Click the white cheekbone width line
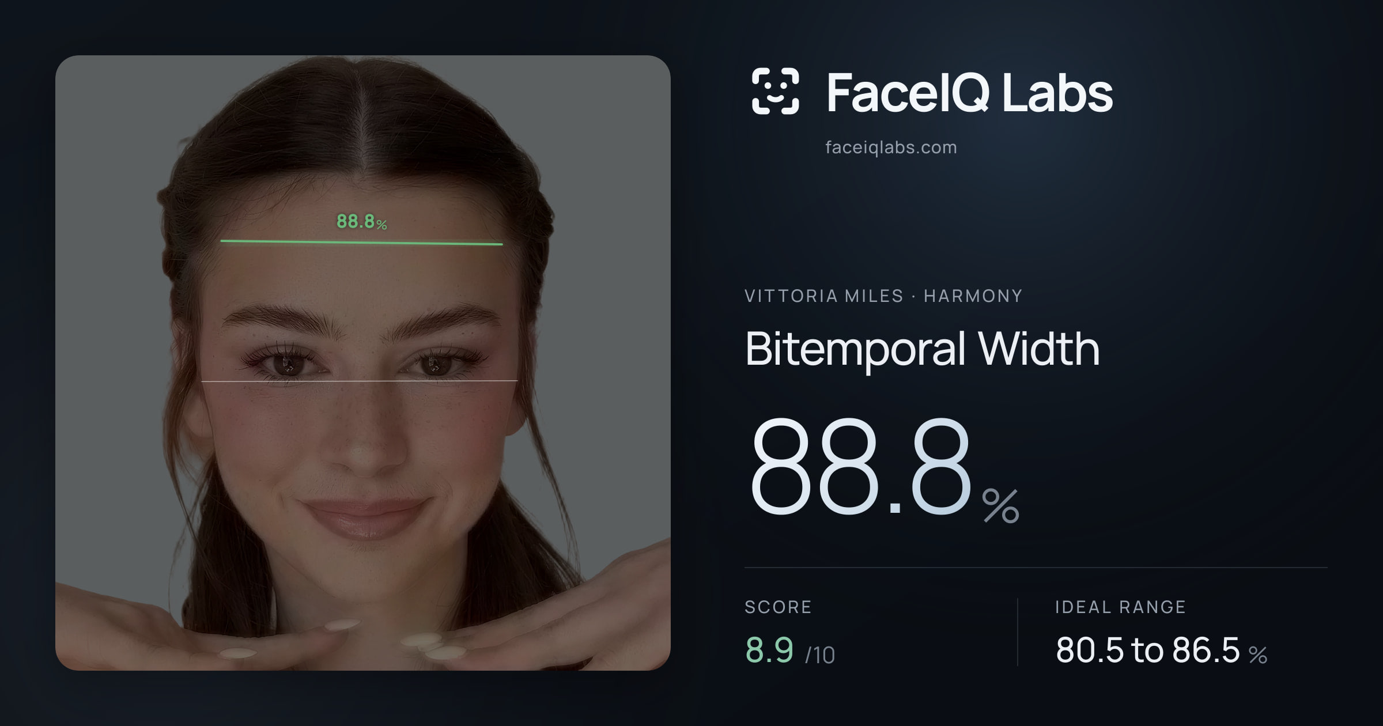Viewport: 1383px width, 726px height. [360, 381]
